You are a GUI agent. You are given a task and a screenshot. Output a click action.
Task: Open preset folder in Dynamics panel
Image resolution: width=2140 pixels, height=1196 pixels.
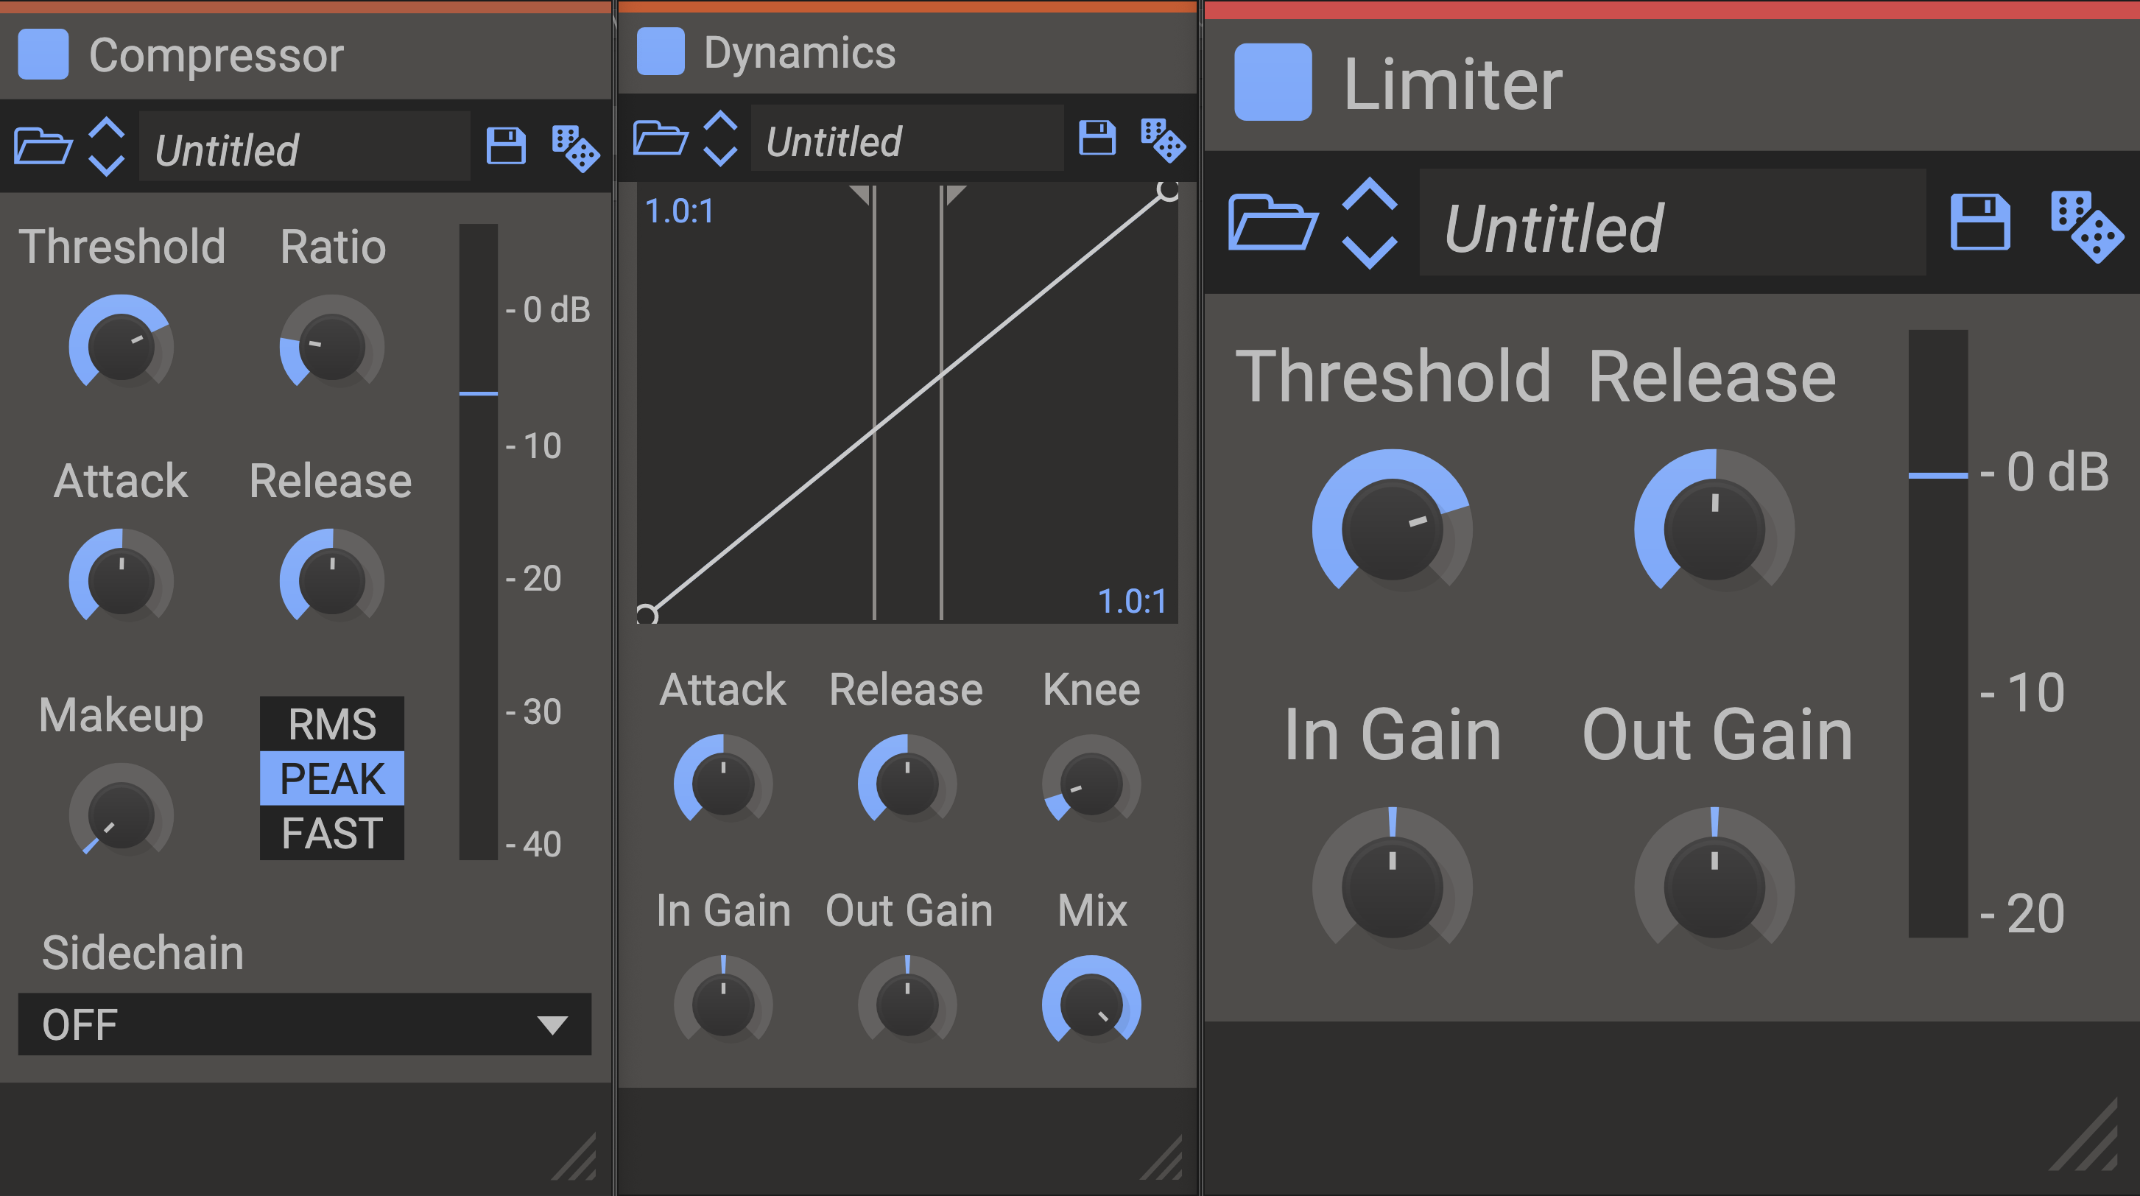tap(660, 138)
